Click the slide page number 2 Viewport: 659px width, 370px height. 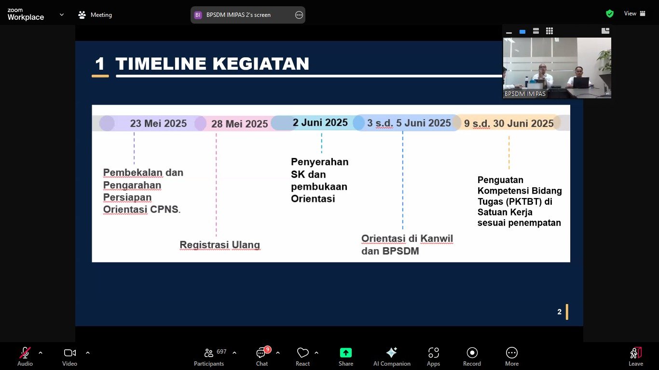pos(560,312)
